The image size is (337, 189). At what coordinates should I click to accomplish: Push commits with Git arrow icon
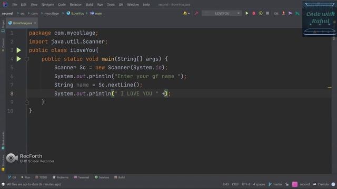point(290,13)
